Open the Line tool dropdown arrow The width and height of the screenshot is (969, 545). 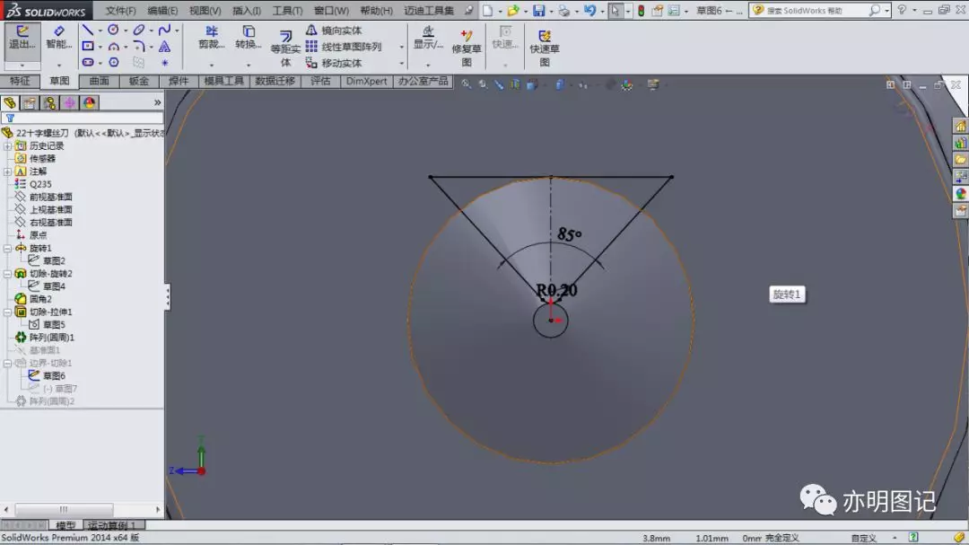coord(100,31)
